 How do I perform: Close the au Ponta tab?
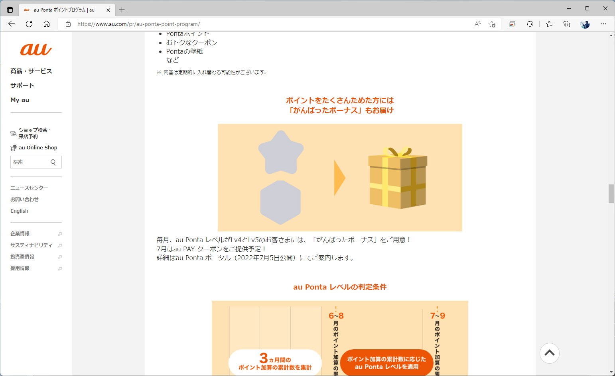coord(108,10)
